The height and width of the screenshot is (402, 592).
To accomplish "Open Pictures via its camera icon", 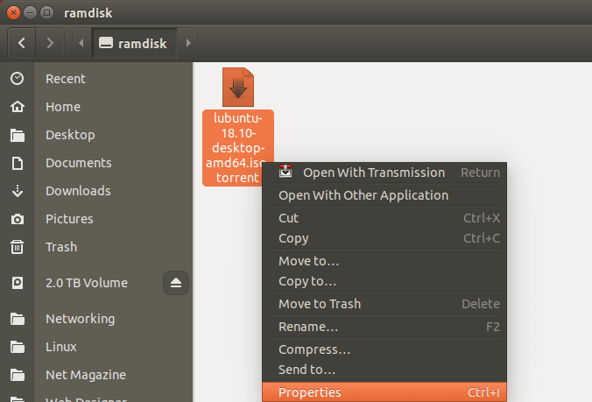I will pyautogui.click(x=17, y=219).
